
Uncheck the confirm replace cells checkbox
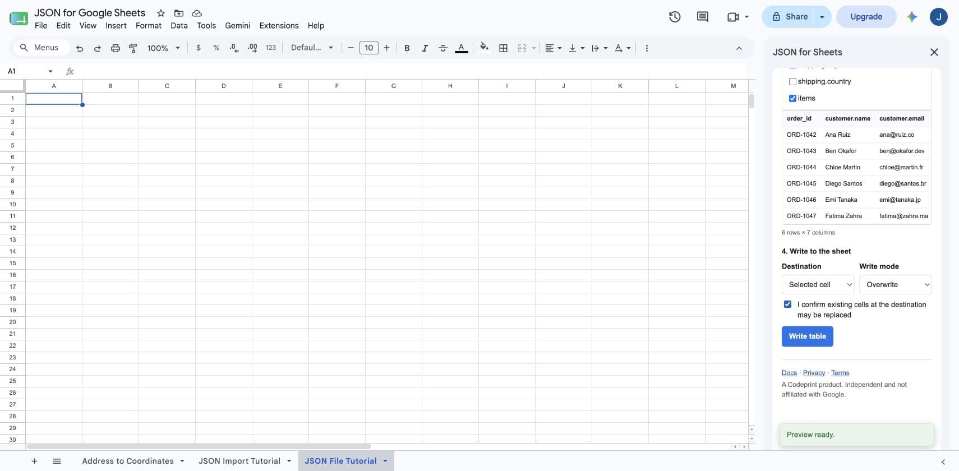click(787, 304)
